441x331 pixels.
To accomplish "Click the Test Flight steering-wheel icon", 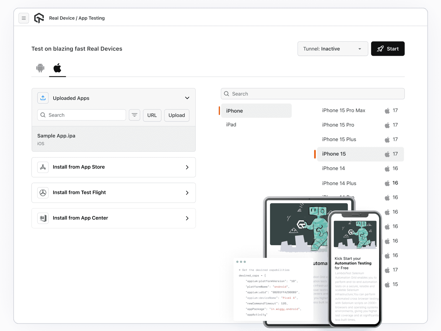I will pyautogui.click(x=43, y=192).
